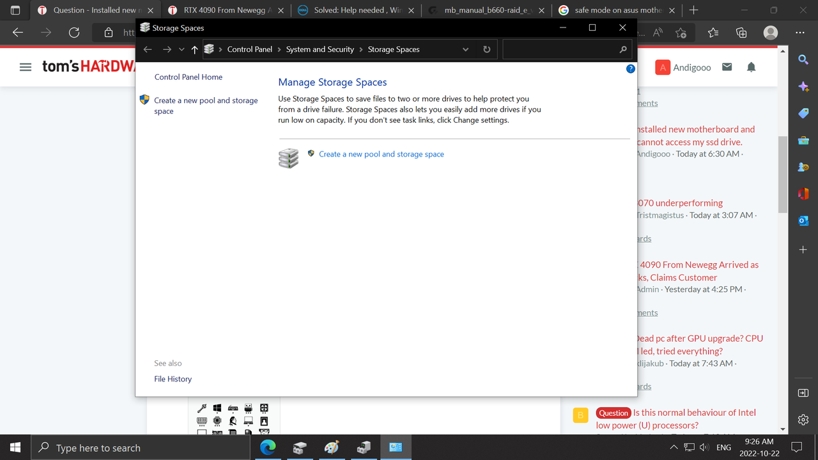Image resolution: width=818 pixels, height=460 pixels.
Task: Open Control Panel Home link
Action: pos(189,77)
